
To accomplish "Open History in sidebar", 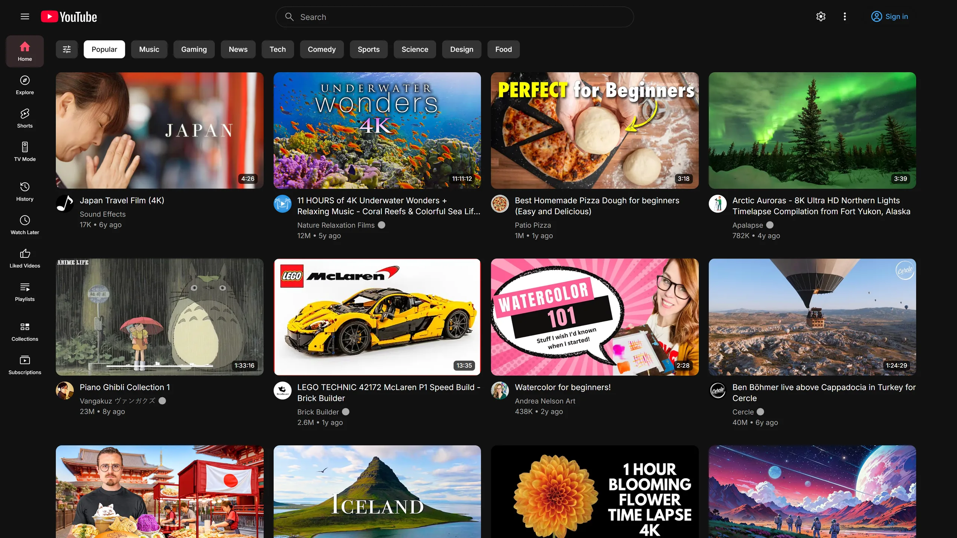I will click(x=25, y=191).
